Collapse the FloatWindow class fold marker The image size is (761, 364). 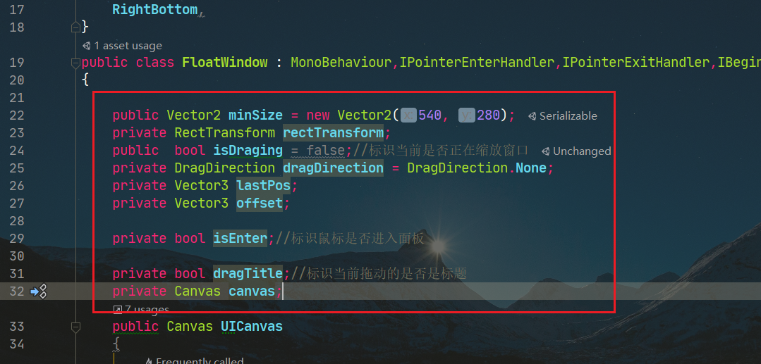(75, 63)
